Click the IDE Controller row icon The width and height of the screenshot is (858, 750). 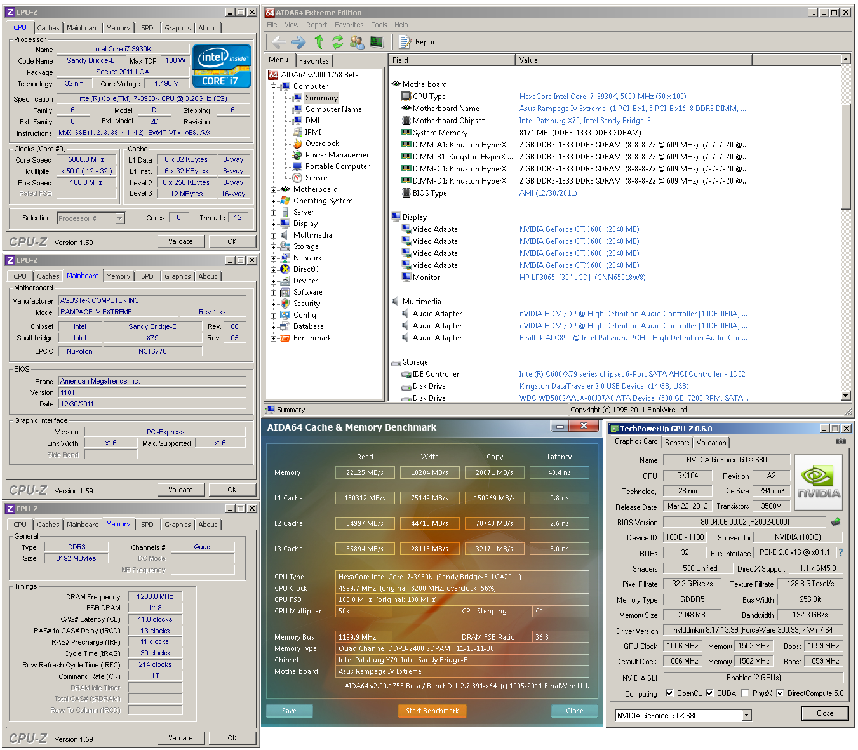[x=406, y=375]
